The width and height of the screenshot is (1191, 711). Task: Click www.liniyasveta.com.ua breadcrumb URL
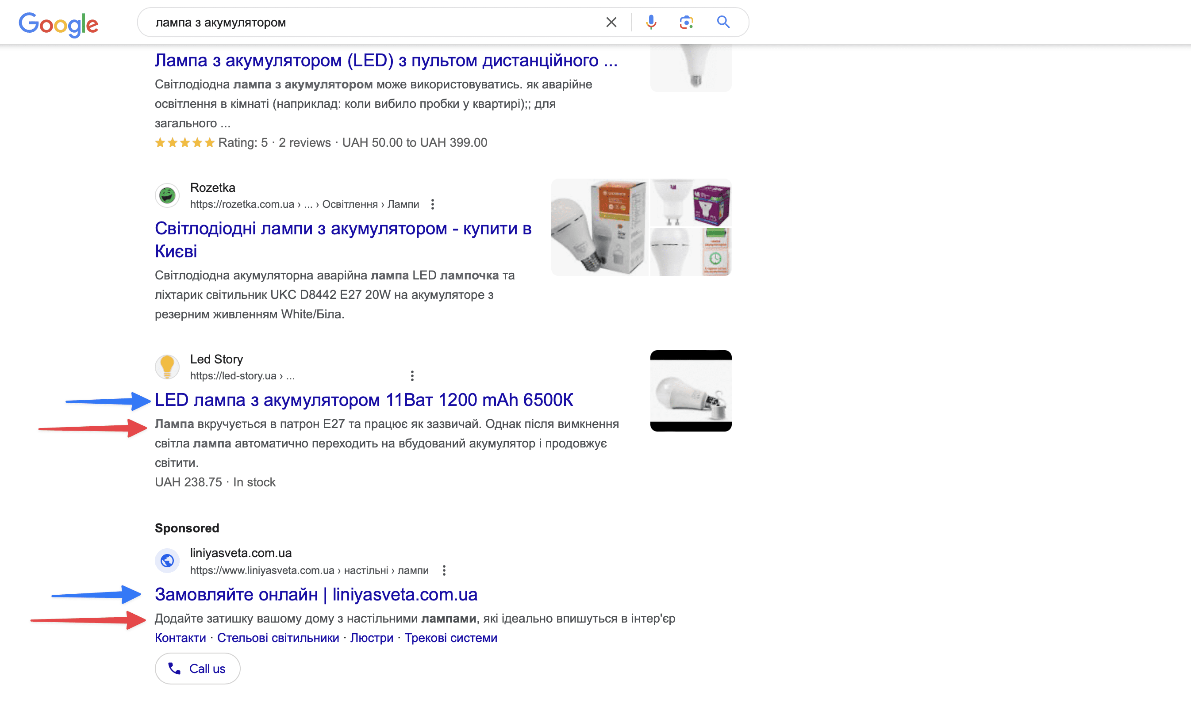tap(309, 571)
